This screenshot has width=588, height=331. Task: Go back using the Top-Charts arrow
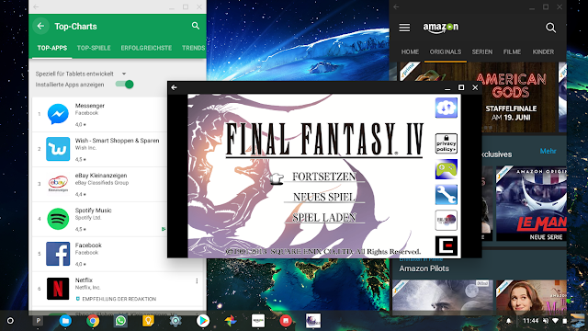(x=40, y=26)
